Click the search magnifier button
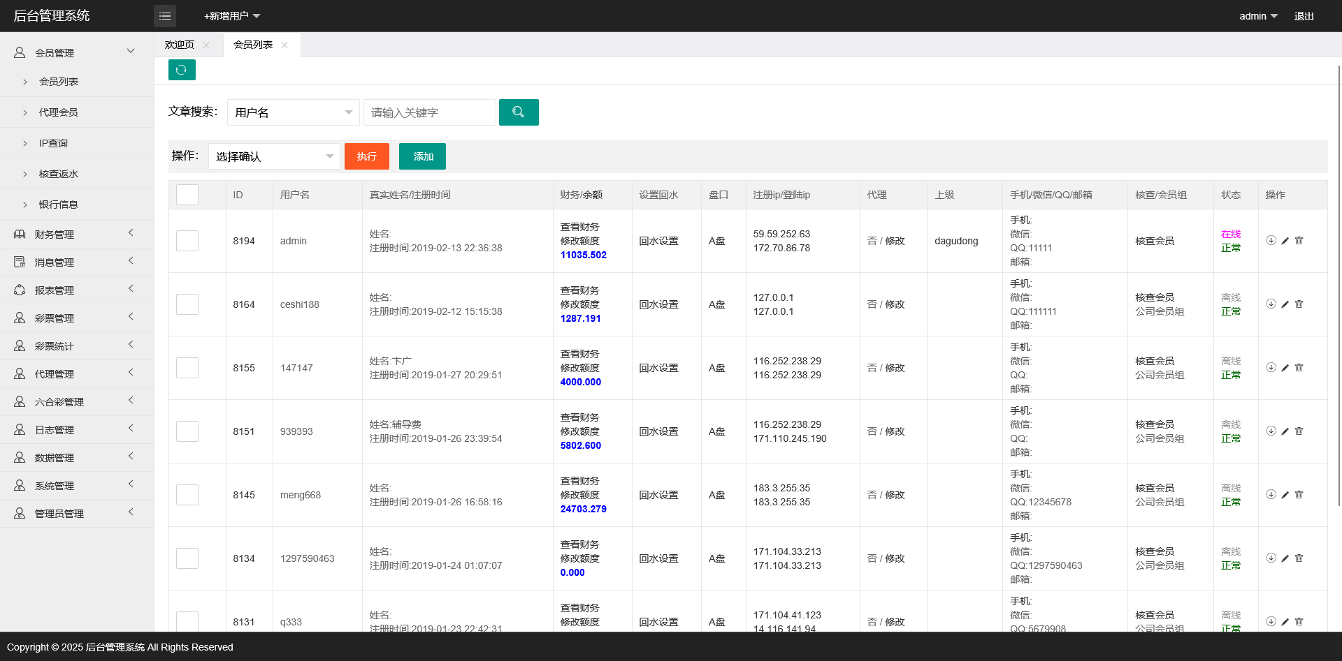The image size is (1342, 661). point(519,112)
